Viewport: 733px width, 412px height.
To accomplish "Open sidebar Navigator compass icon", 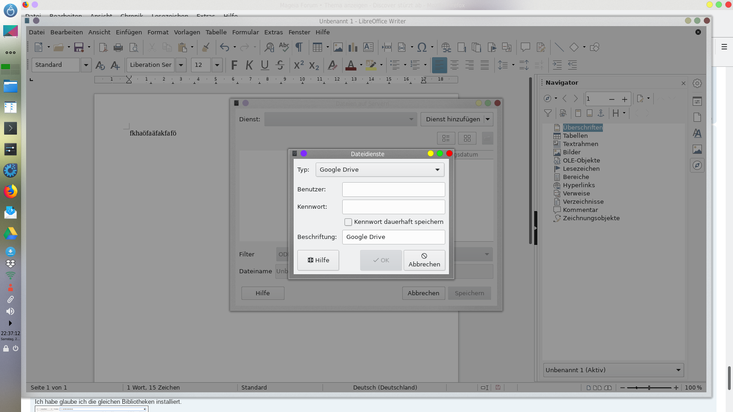I will click(697, 165).
